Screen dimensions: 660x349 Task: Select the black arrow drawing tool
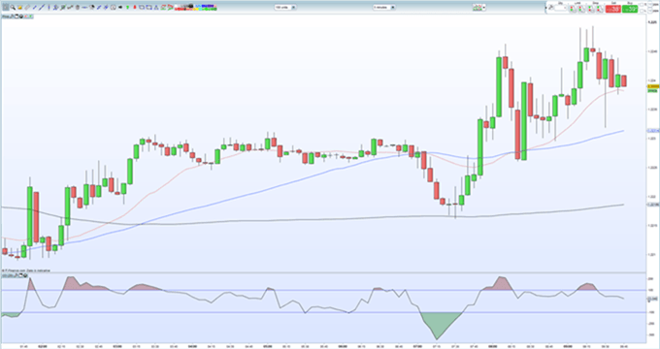click(120, 7)
